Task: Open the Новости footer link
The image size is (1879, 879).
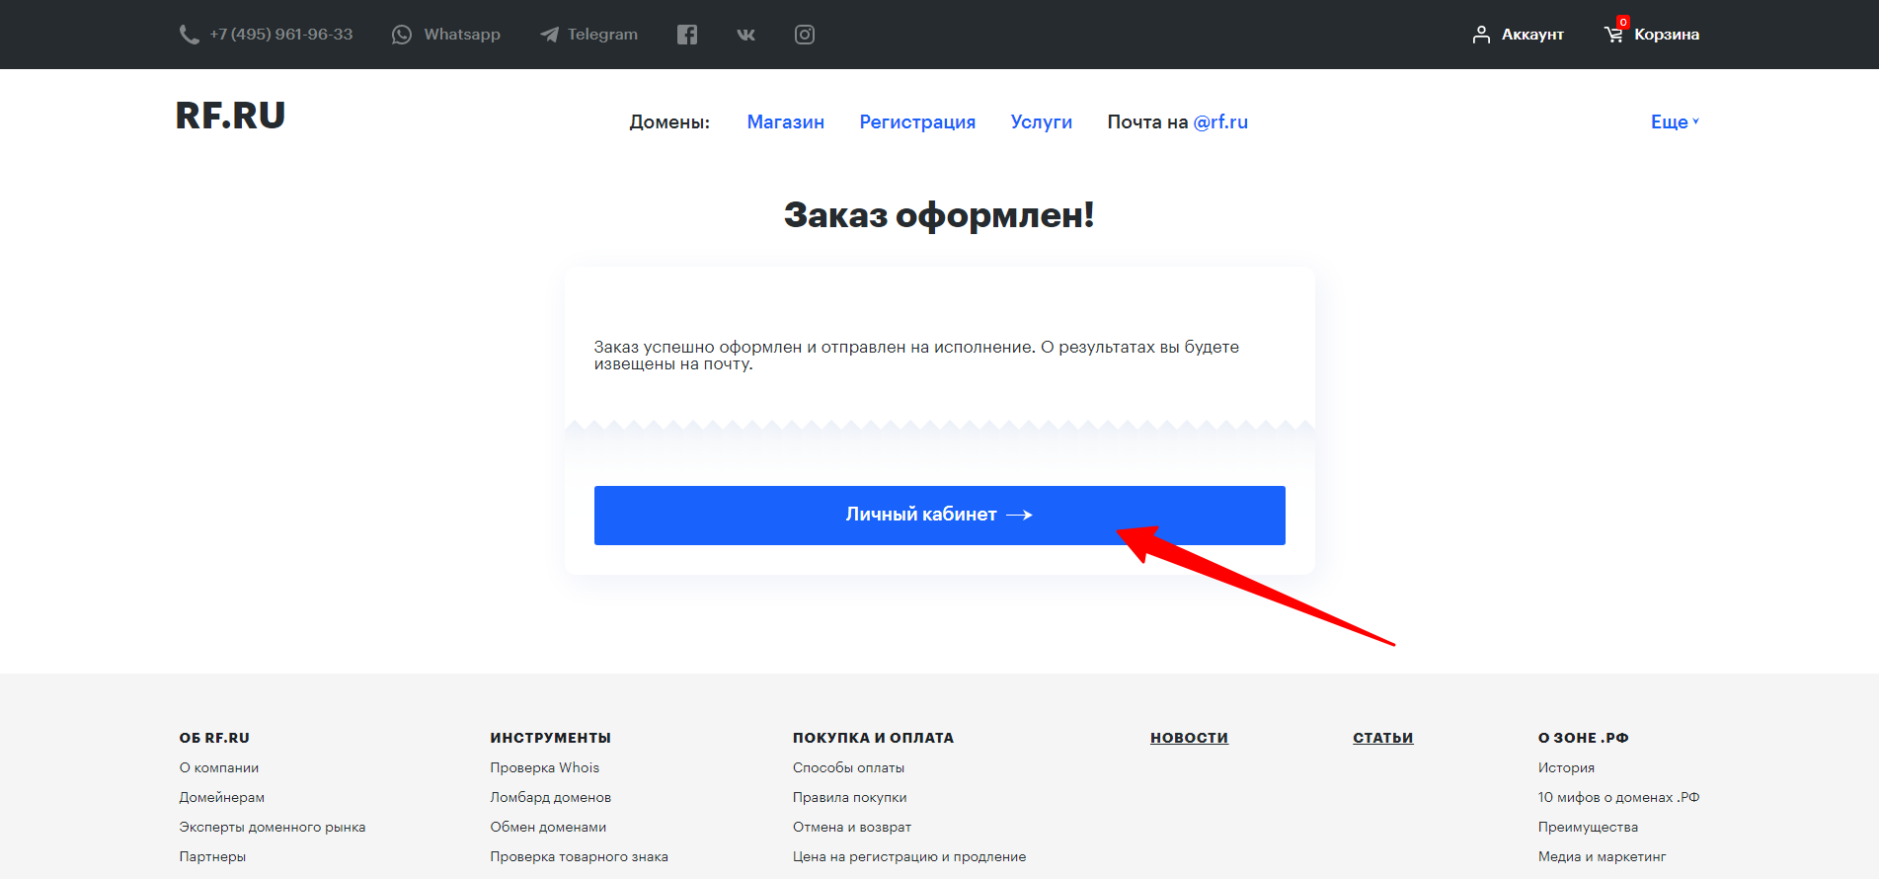Action: point(1189,738)
